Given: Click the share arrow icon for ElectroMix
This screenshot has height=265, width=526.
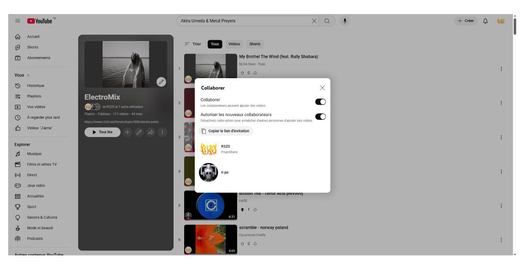Looking at the screenshot, I should point(151,132).
